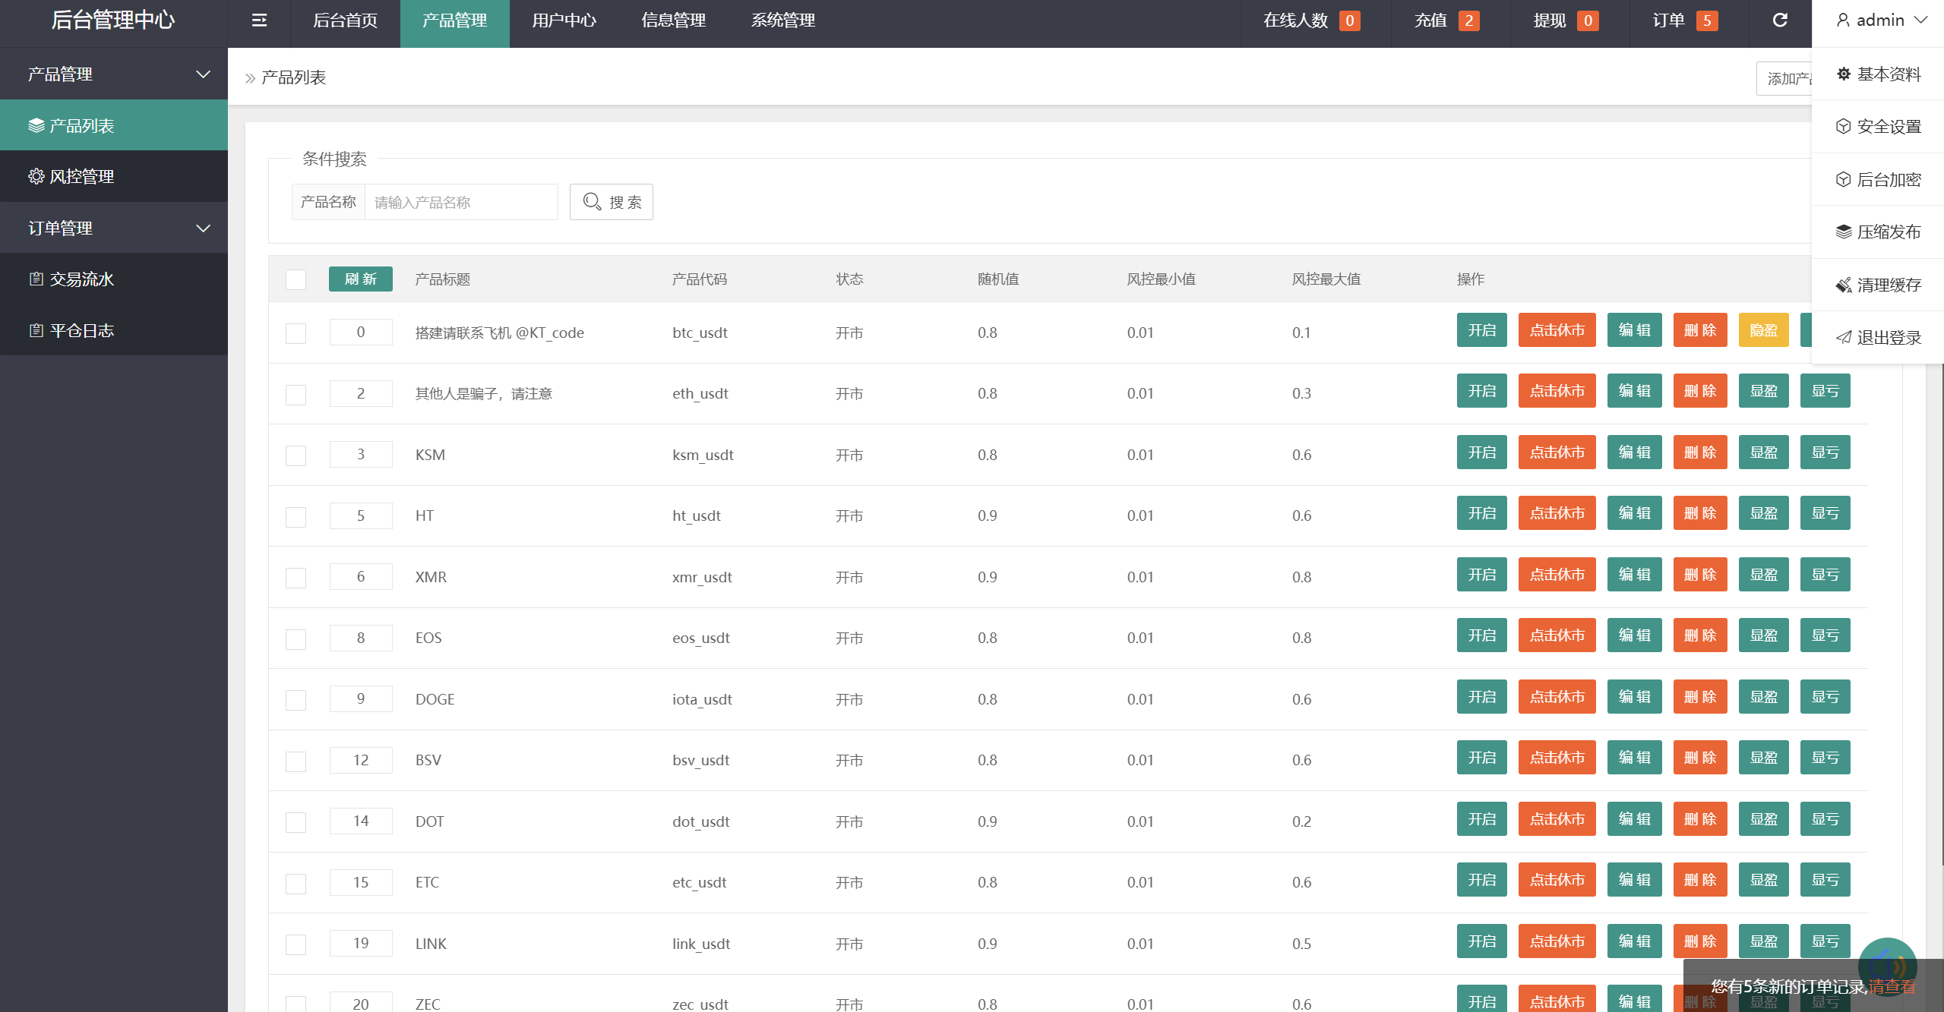Click 开启 for the btc_usdt row
The image size is (1944, 1012).
(x=1482, y=330)
